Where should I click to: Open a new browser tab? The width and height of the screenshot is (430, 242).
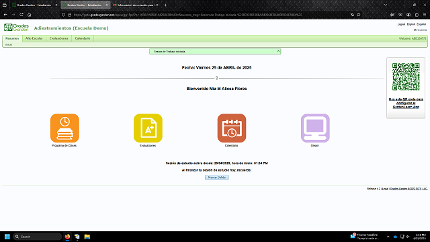point(165,5)
